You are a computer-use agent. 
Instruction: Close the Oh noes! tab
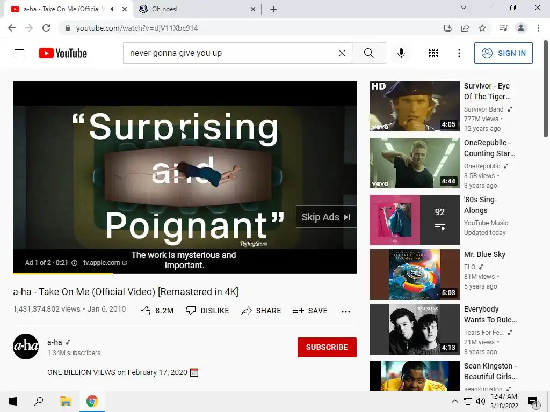click(253, 9)
